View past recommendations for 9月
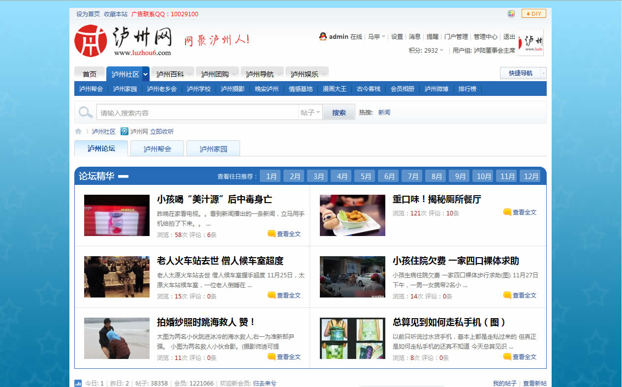This screenshot has height=387, width=622. [460, 176]
